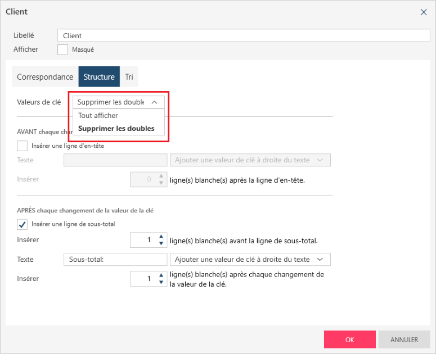Viewport: 436px width, 354px height.
Task: Uncheck Insérer une ligne de sous-total
Action: point(23,225)
